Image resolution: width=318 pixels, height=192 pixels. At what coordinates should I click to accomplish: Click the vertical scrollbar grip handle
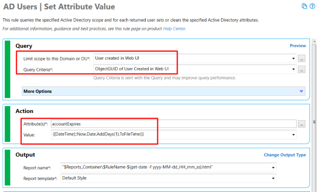click(x=314, y=122)
